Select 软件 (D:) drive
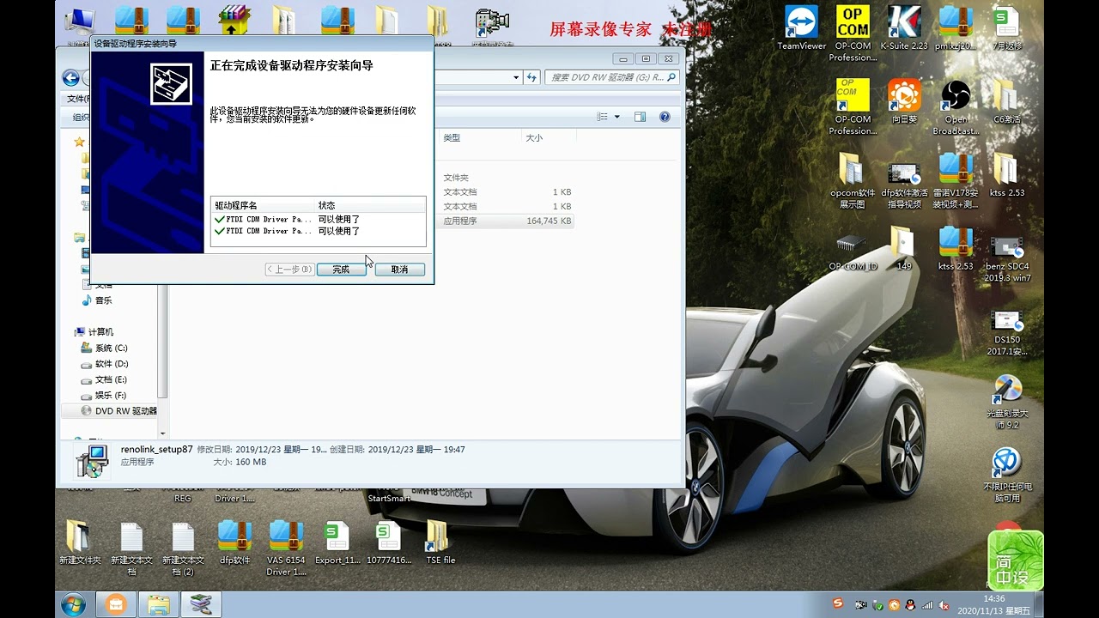This screenshot has width=1099, height=618. pyautogui.click(x=111, y=364)
